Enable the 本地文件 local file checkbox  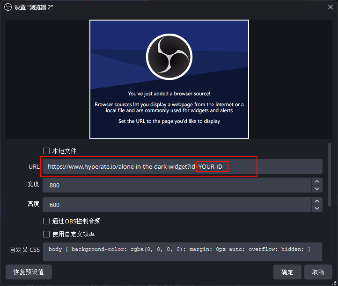click(x=46, y=151)
